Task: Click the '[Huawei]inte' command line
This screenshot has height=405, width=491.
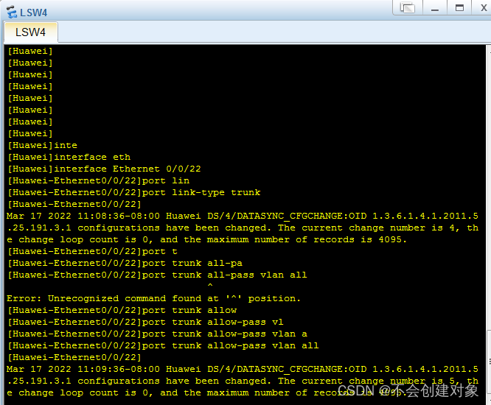Action: [42, 145]
